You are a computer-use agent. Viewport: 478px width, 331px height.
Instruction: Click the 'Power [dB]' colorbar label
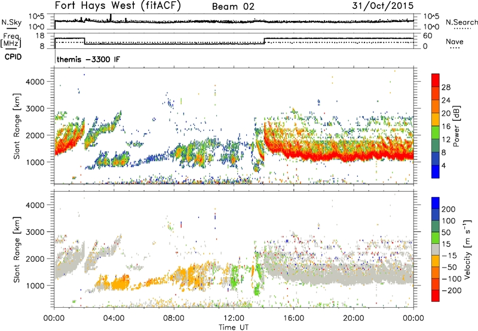pos(456,126)
